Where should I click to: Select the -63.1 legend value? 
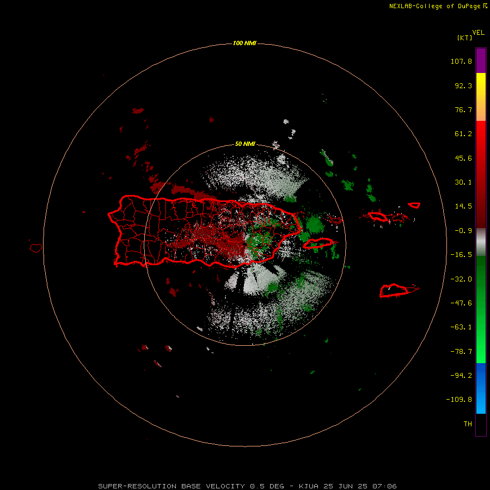coord(461,327)
